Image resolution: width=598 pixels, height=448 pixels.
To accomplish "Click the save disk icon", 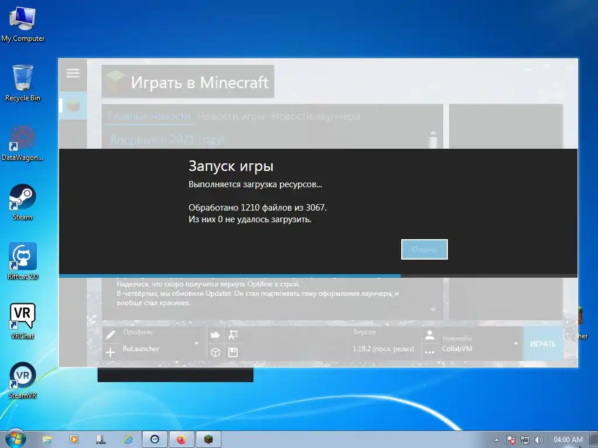I will tap(233, 352).
